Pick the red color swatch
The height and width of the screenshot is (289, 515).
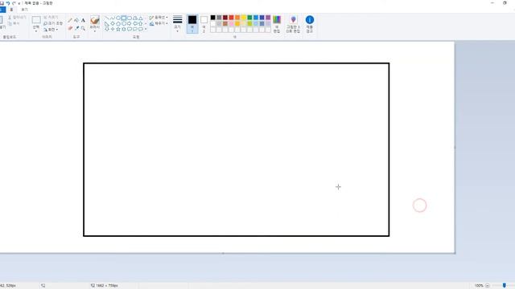[231, 18]
